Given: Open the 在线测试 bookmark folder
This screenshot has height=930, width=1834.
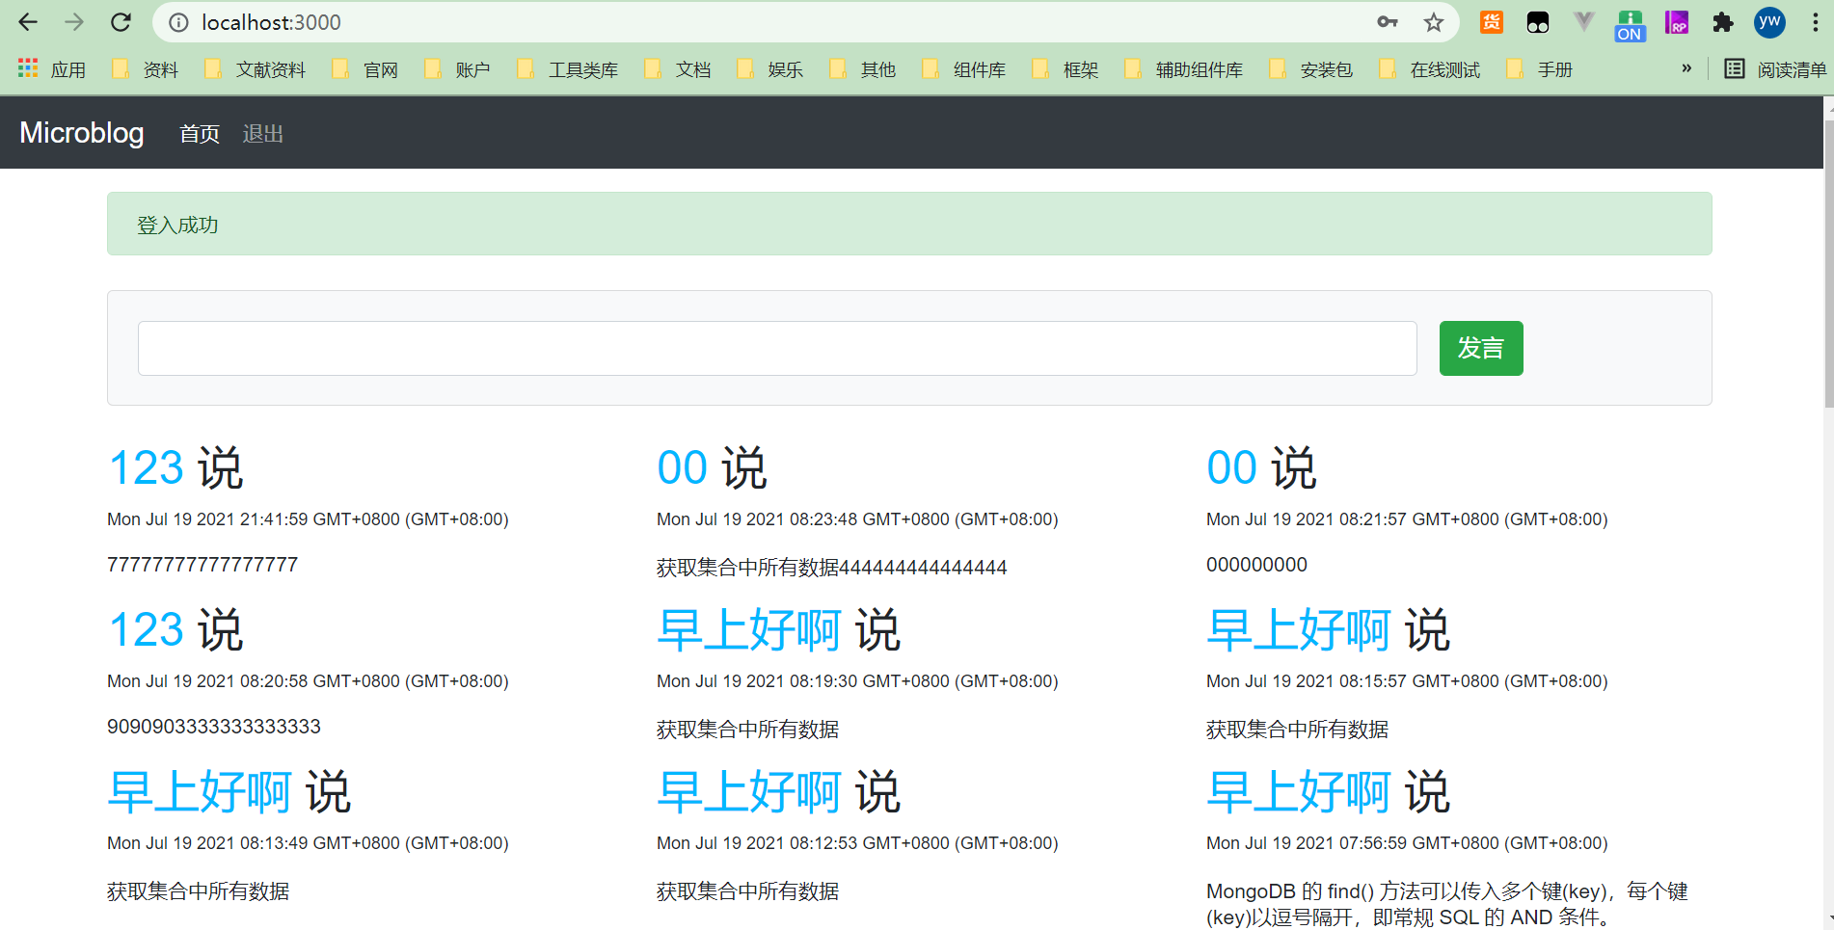Looking at the screenshot, I should (1430, 69).
